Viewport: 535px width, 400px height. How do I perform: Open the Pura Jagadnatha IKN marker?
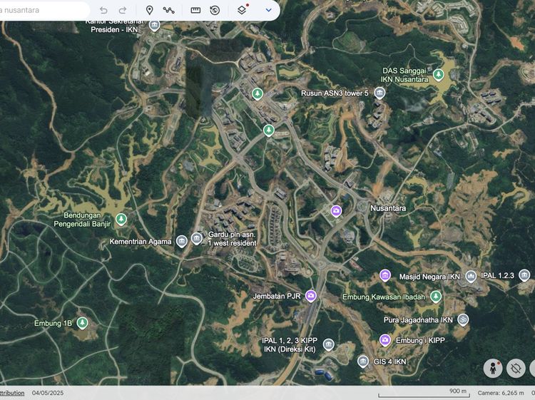[x=463, y=319]
